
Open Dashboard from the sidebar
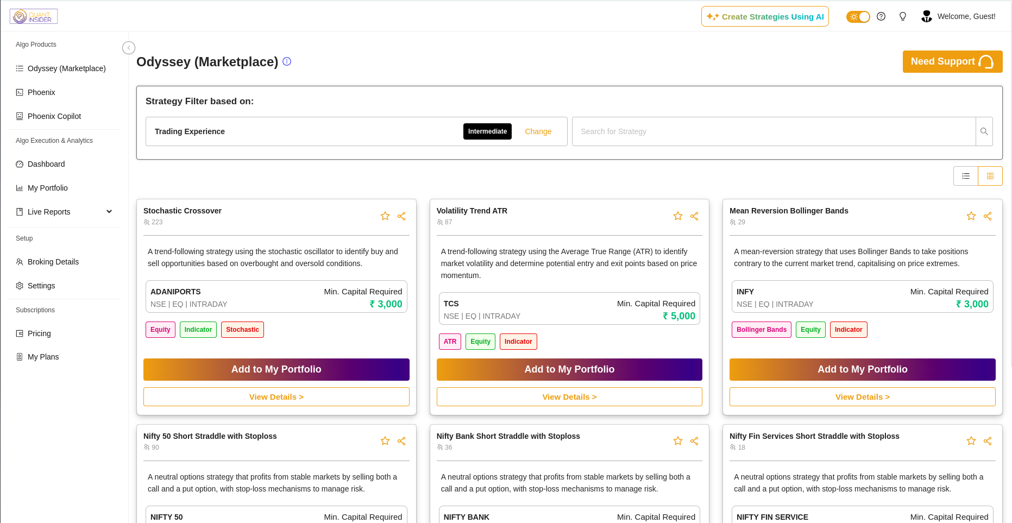click(46, 164)
